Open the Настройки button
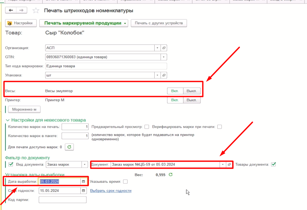This screenshot has width=307, height=210. [x=21, y=23]
